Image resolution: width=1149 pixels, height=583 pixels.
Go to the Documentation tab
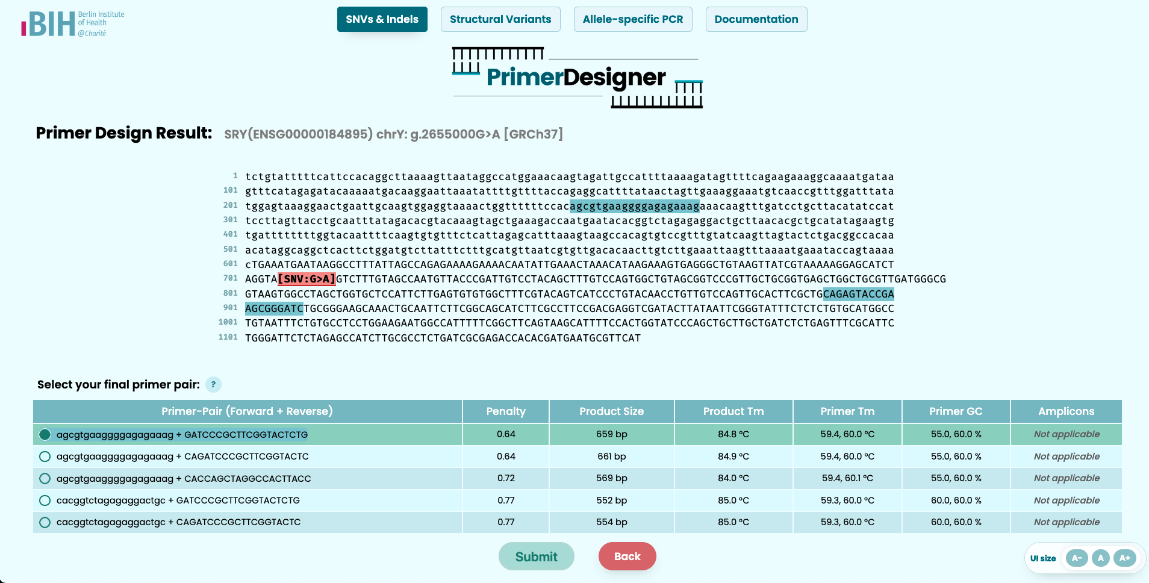tap(756, 19)
